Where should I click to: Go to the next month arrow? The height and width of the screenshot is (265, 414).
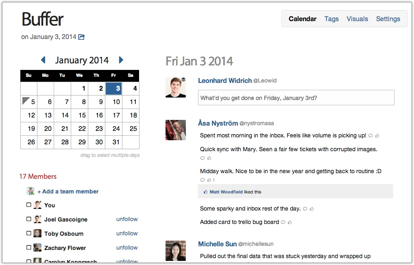coord(121,60)
